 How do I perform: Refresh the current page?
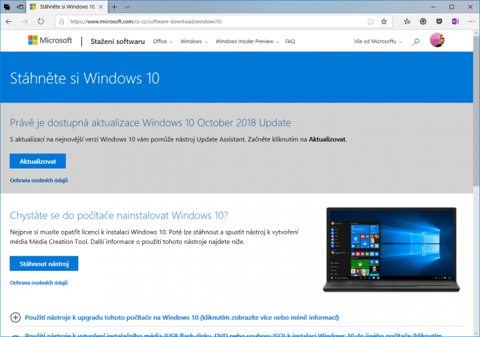coord(41,21)
